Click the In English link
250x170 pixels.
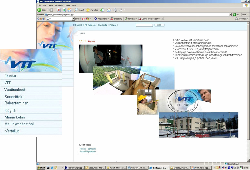coord(78,25)
